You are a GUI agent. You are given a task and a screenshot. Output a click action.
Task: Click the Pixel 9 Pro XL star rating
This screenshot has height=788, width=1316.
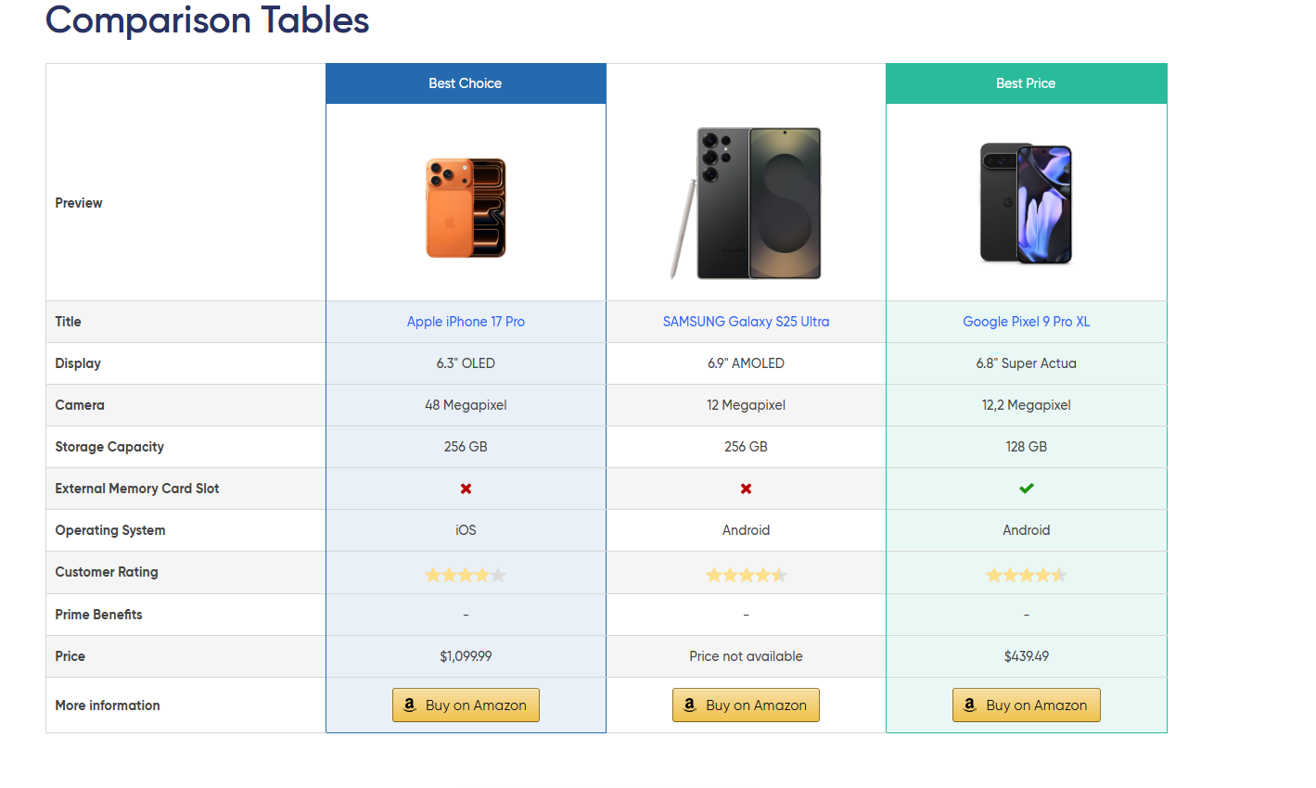[x=1026, y=575]
